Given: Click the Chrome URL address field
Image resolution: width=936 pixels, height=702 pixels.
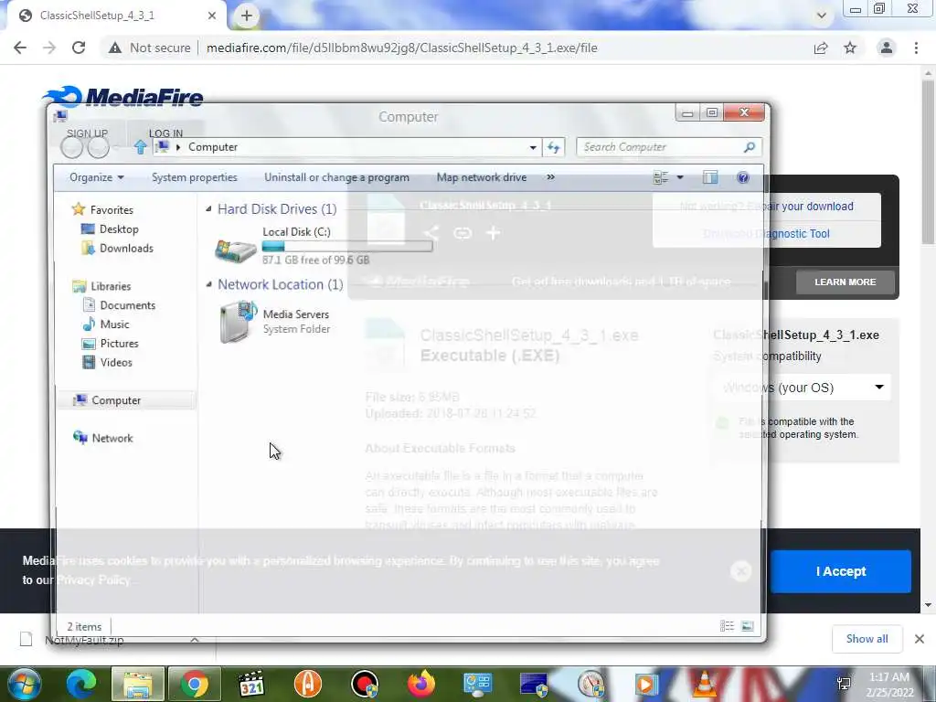Looking at the screenshot, I should tap(401, 48).
